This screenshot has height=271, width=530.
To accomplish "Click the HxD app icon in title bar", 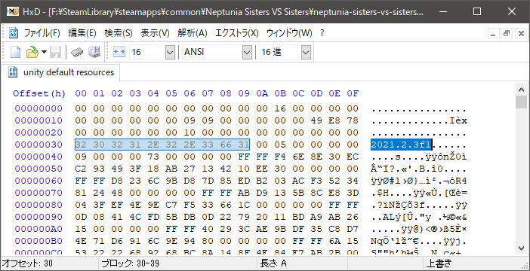I will 13,11.
